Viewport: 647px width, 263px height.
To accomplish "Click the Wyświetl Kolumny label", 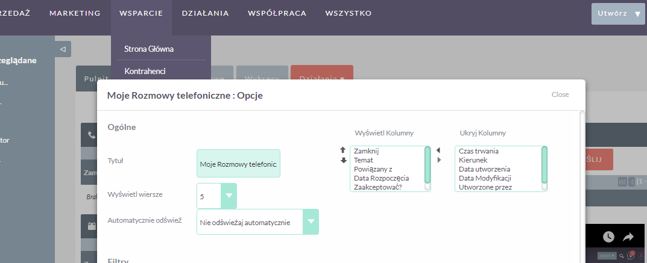I will [x=384, y=133].
